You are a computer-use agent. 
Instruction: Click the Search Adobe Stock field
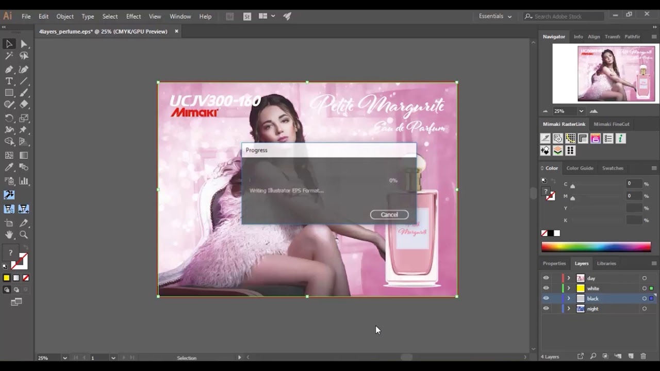pyautogui.click(x=565, y=16)
